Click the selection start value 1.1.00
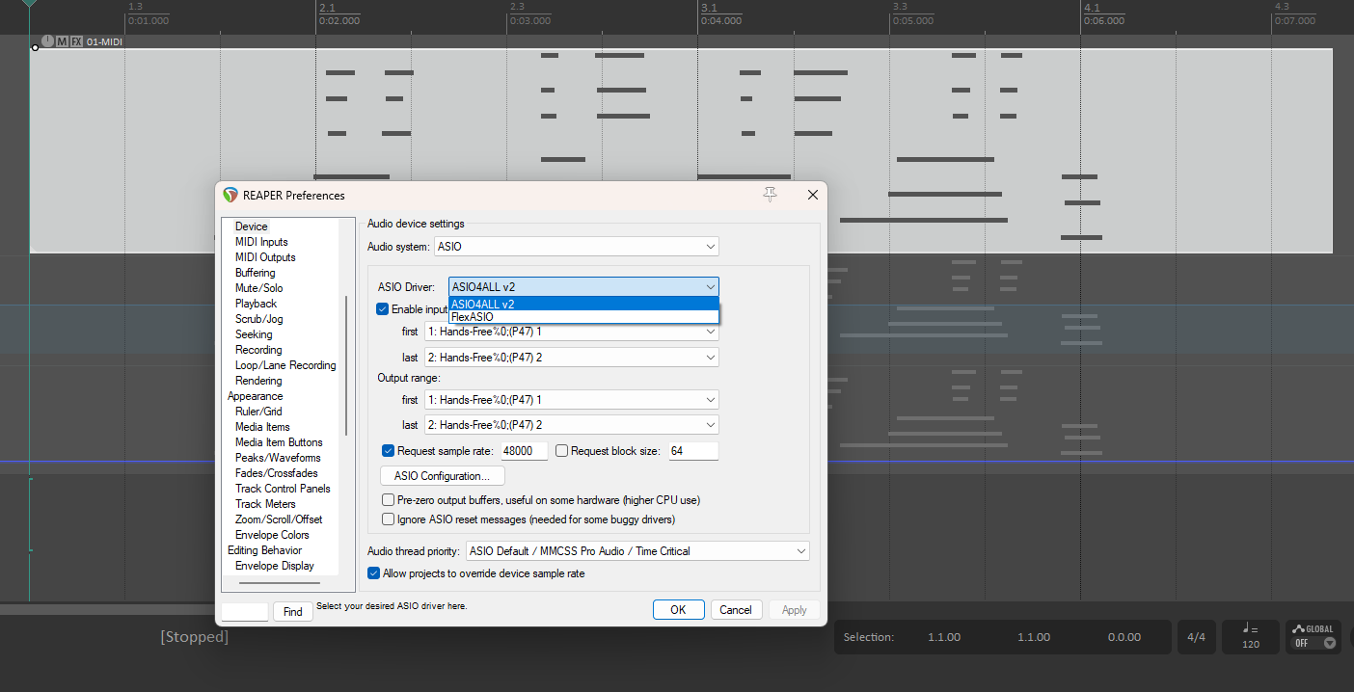The height and width of the screenshot is (692, 1354). [x=944, y=637]
